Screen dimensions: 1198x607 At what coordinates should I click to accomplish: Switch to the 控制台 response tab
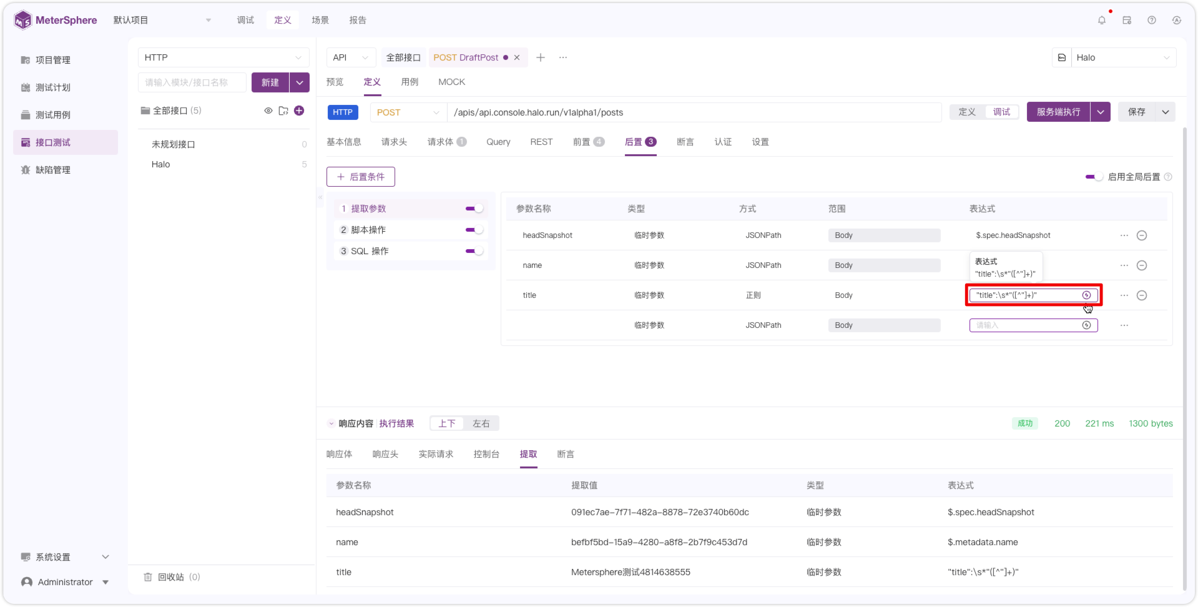click(x=486, y=454)
